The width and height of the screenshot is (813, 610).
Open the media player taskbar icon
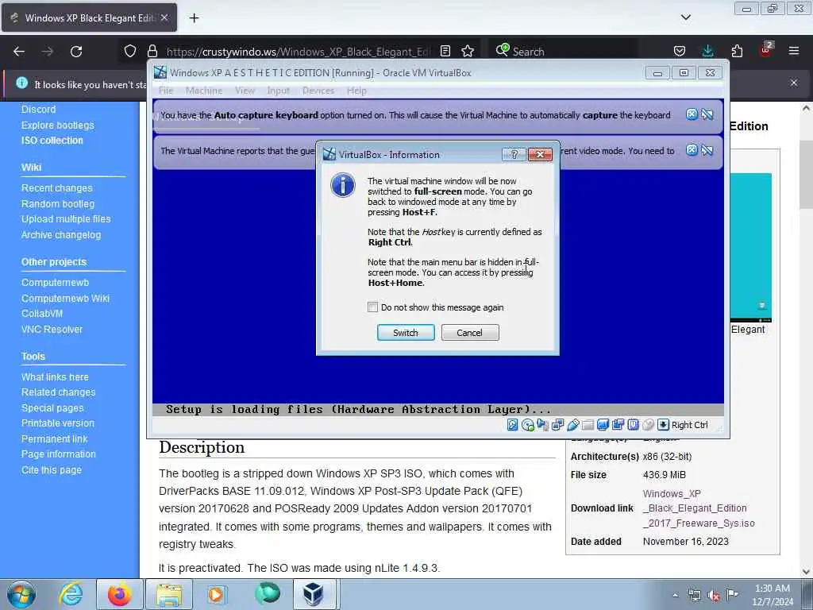216,594
